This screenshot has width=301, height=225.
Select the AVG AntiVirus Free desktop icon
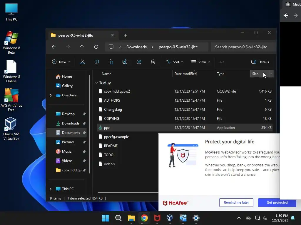pos(11,100)
